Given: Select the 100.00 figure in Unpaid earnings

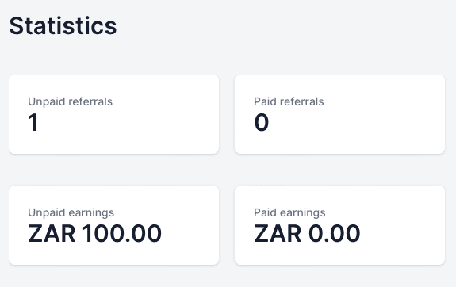Looking at the screenshot, I should 122,233.
